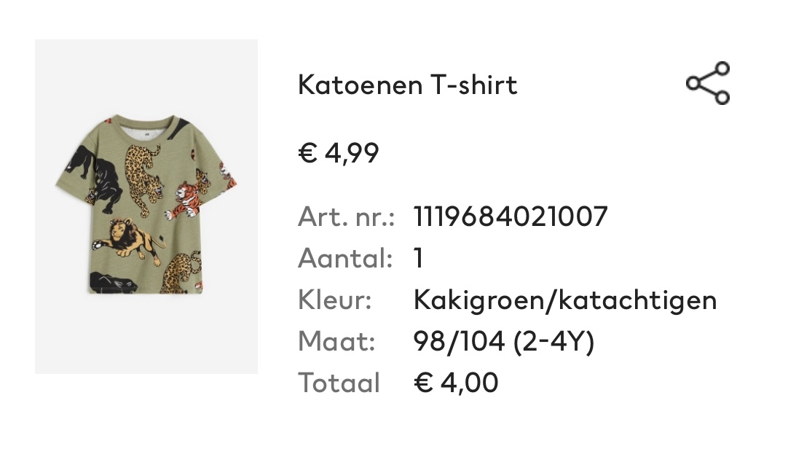Click the Totaal label
The image size is (788, 449).
338,383
